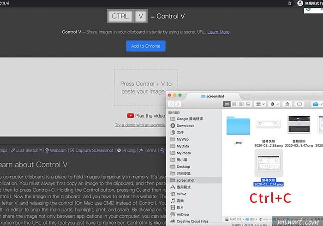
Task: Play the video via YouTube icon
Action: click(x=131, y=116)
